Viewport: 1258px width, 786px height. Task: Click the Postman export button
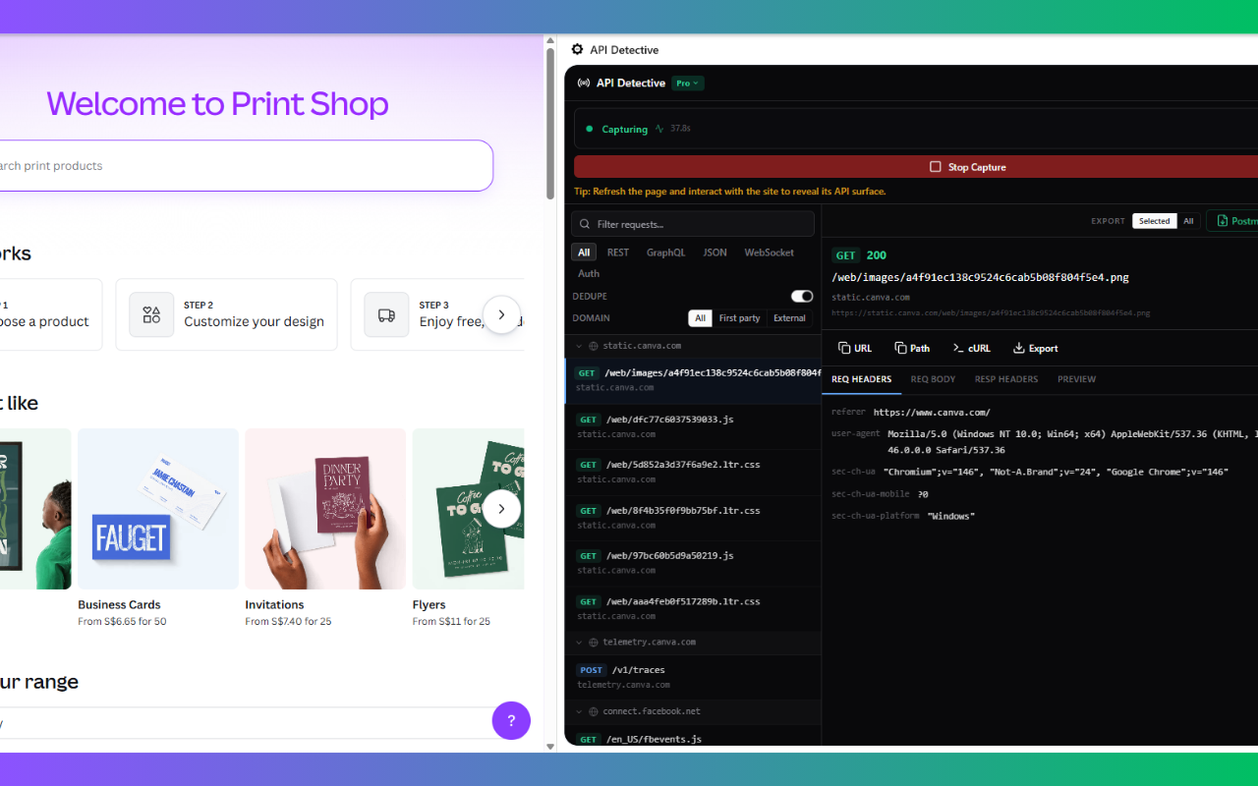1232,221
